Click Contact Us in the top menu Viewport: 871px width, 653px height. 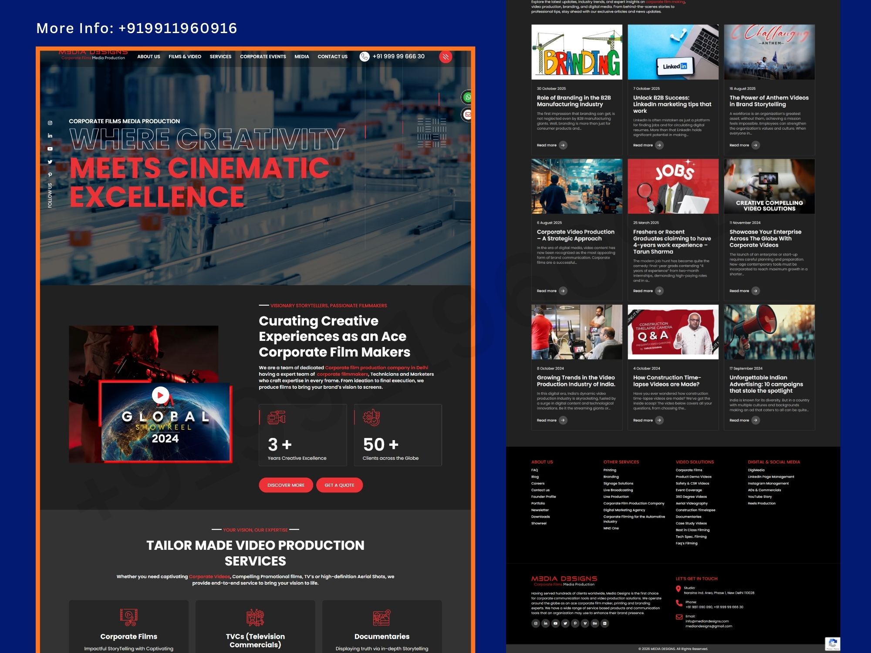tap(333, 57)
